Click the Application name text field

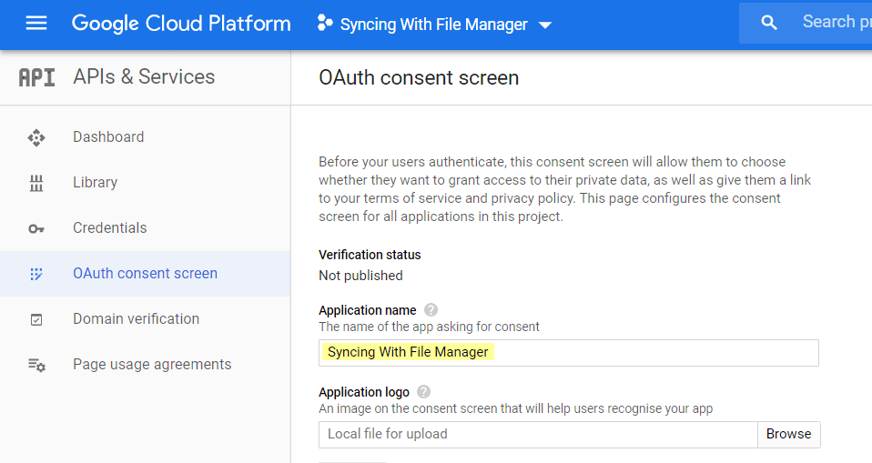(x=568, y=353)
